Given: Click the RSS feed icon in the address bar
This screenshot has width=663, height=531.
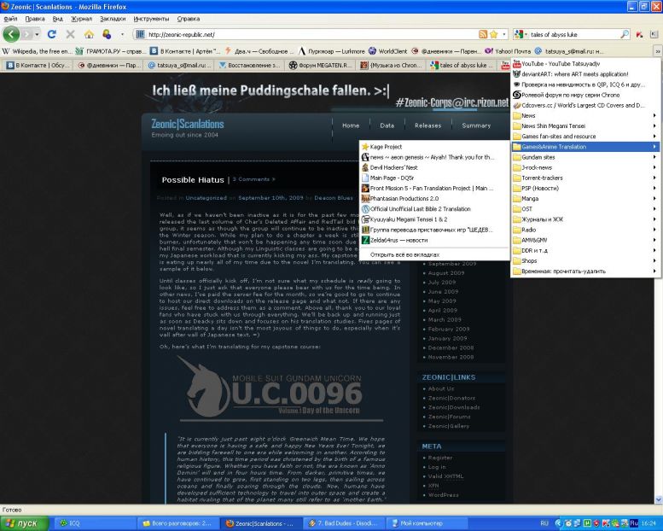Looking at the screenshot, I should [484, 34].
